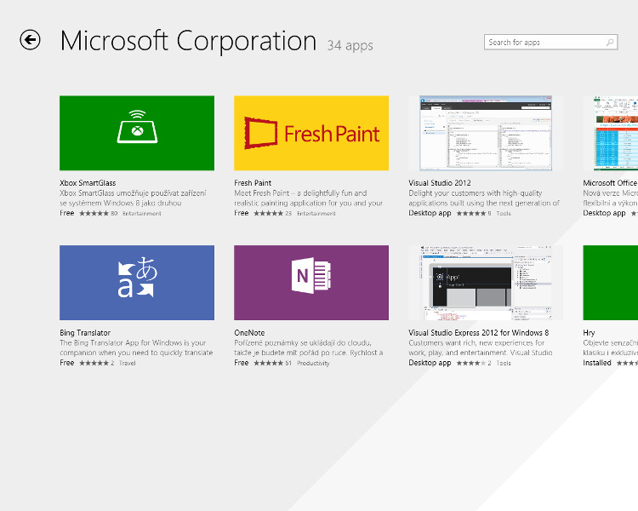Click the Free label under Fresh Paint
This screenshot has height=511, width=638.
click(242, 213)
